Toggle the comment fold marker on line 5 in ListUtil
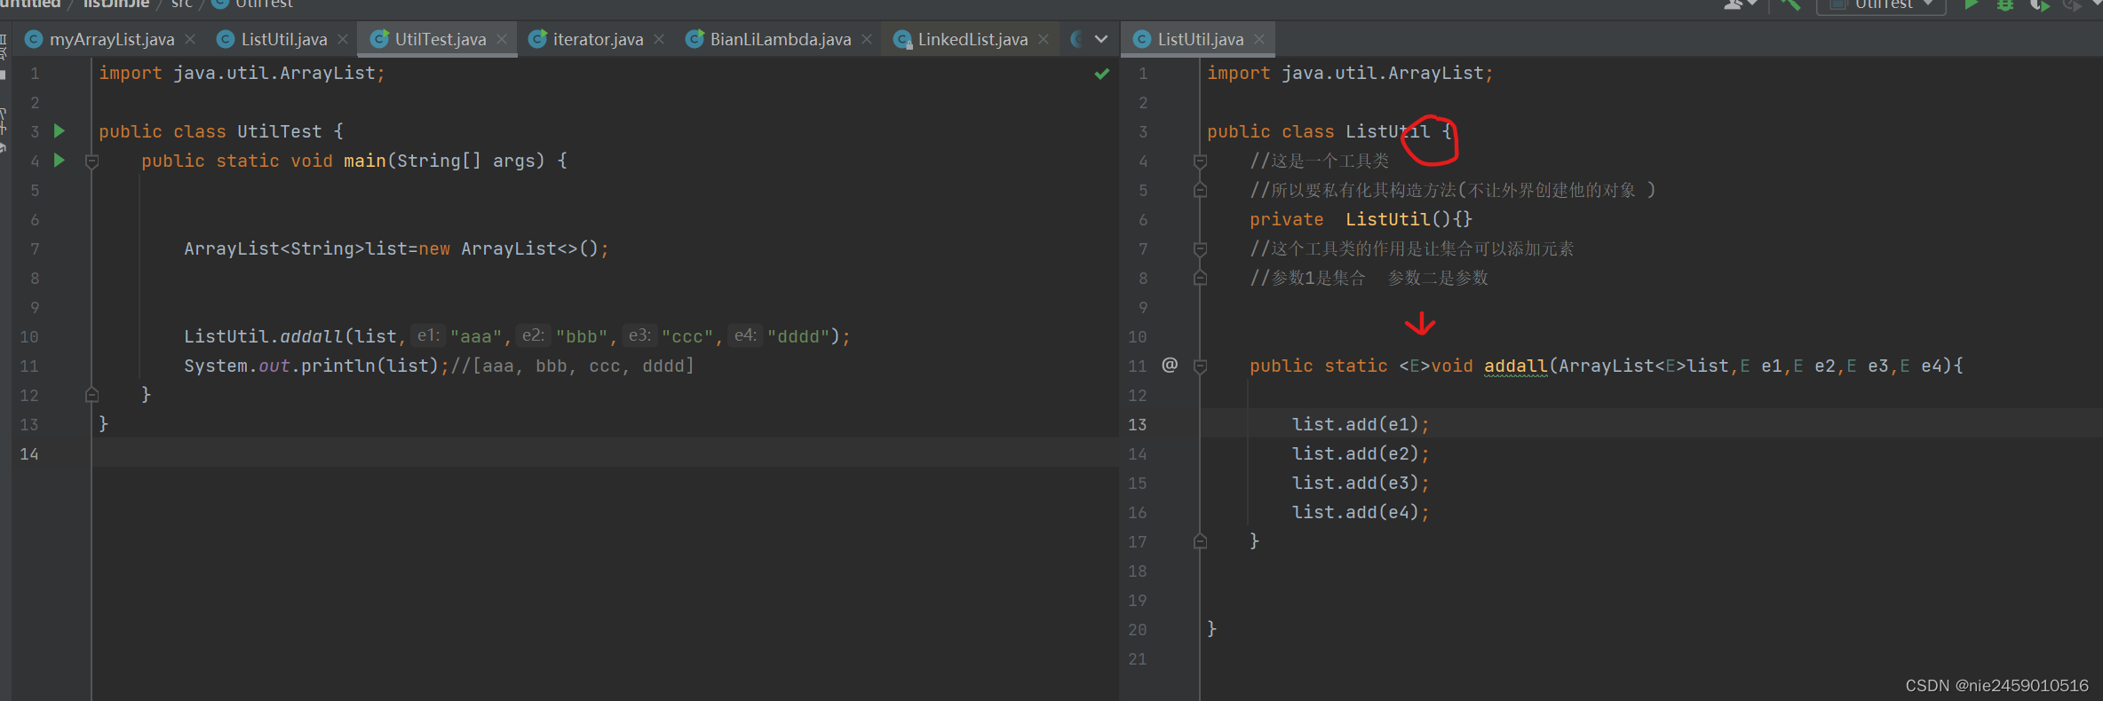 coord(1200,190)
